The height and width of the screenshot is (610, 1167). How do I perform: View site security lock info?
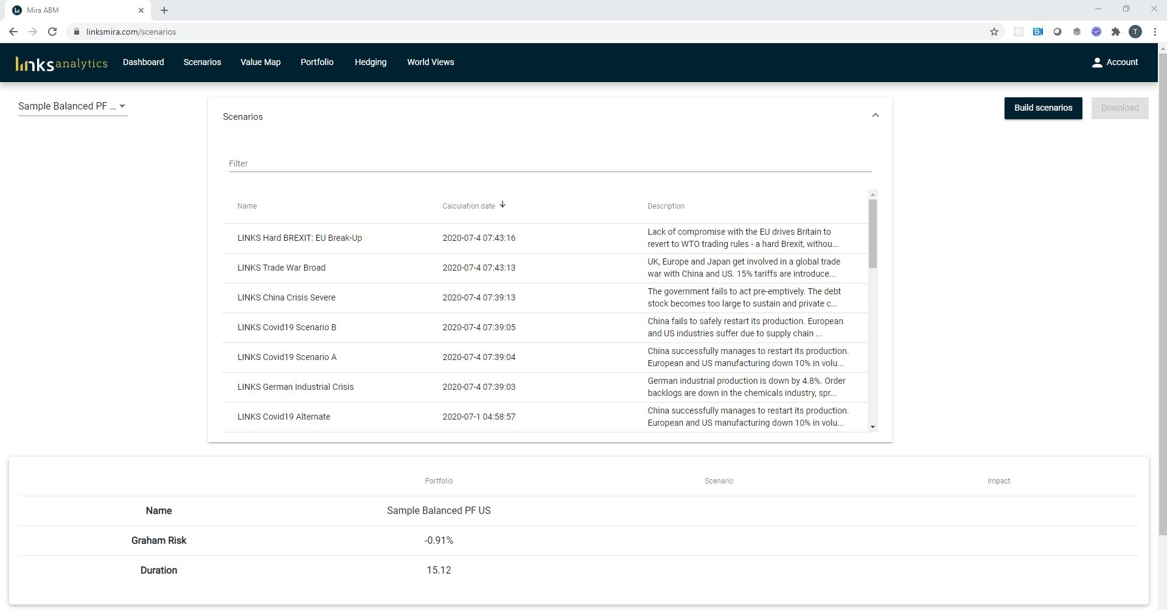coord(77,32)
